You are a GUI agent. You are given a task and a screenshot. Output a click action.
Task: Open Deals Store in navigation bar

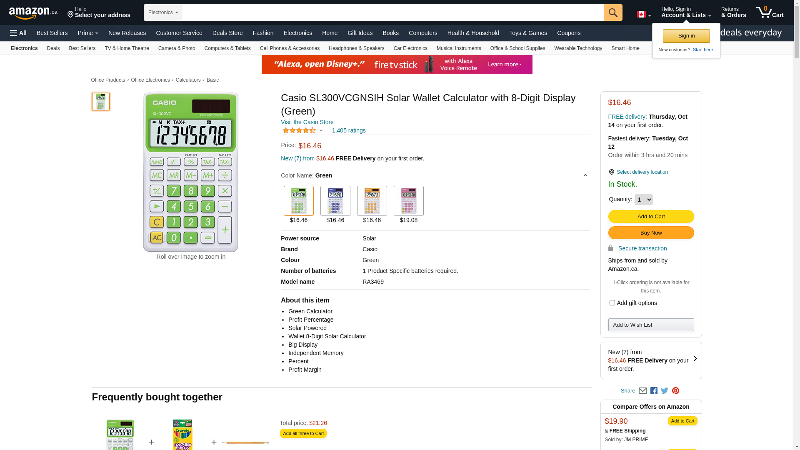227,33
